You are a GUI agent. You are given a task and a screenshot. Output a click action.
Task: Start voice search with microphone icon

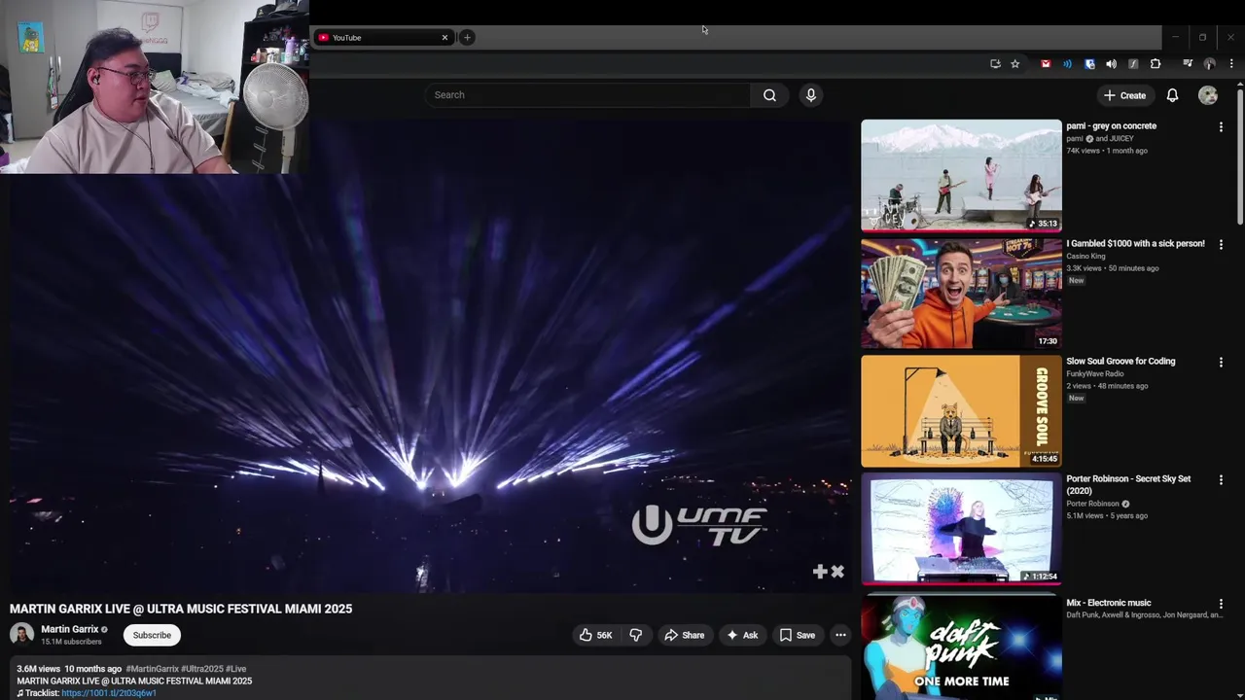[x=811, y=95]
